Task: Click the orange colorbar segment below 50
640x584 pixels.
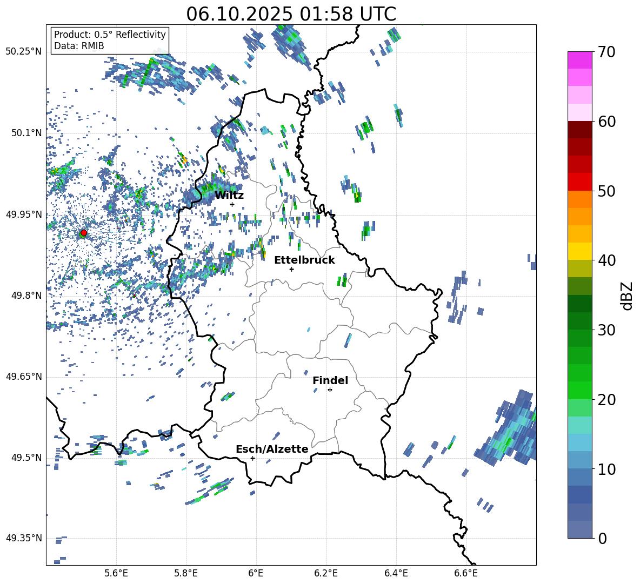Action: click(579, 199)
